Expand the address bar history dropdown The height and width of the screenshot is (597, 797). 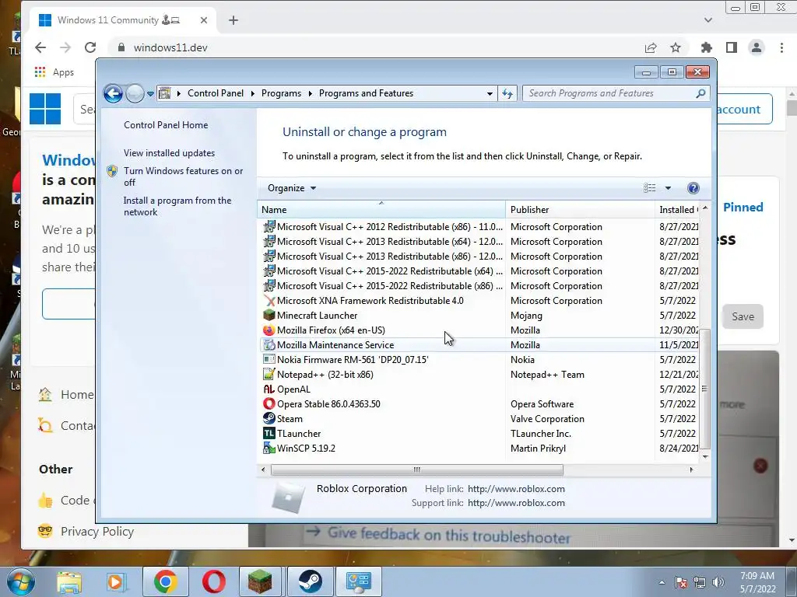[x=490, y=93]
